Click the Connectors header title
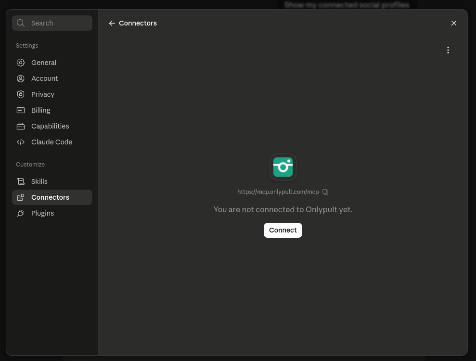The height and width of the screenshot is (361, 476). point(138,23)
